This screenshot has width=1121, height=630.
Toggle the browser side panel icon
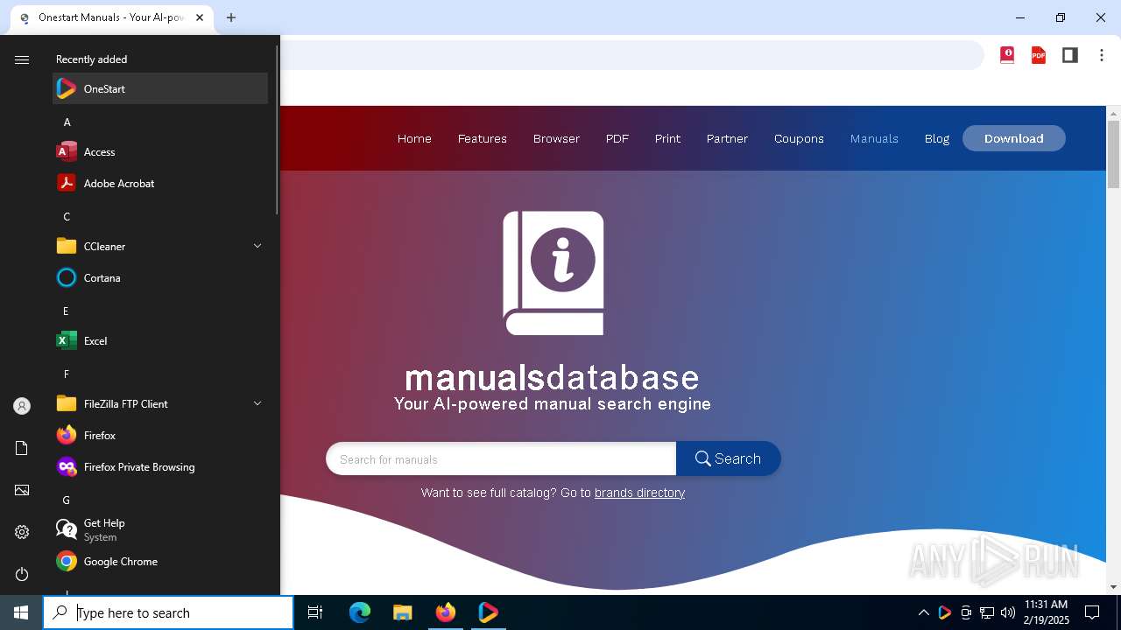pos(1070,55)
